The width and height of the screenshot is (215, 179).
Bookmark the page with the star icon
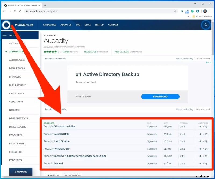(175, 11)
